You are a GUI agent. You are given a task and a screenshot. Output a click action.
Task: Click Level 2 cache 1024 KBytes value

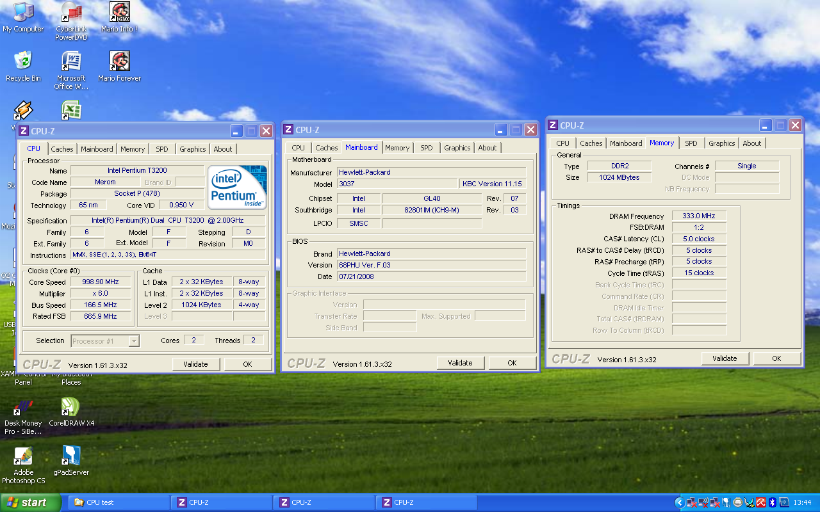coord(202,305)
